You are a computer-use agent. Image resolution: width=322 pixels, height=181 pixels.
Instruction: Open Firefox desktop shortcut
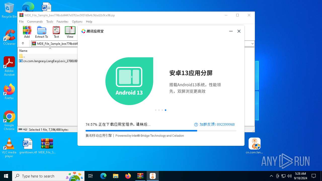(9, 92)
